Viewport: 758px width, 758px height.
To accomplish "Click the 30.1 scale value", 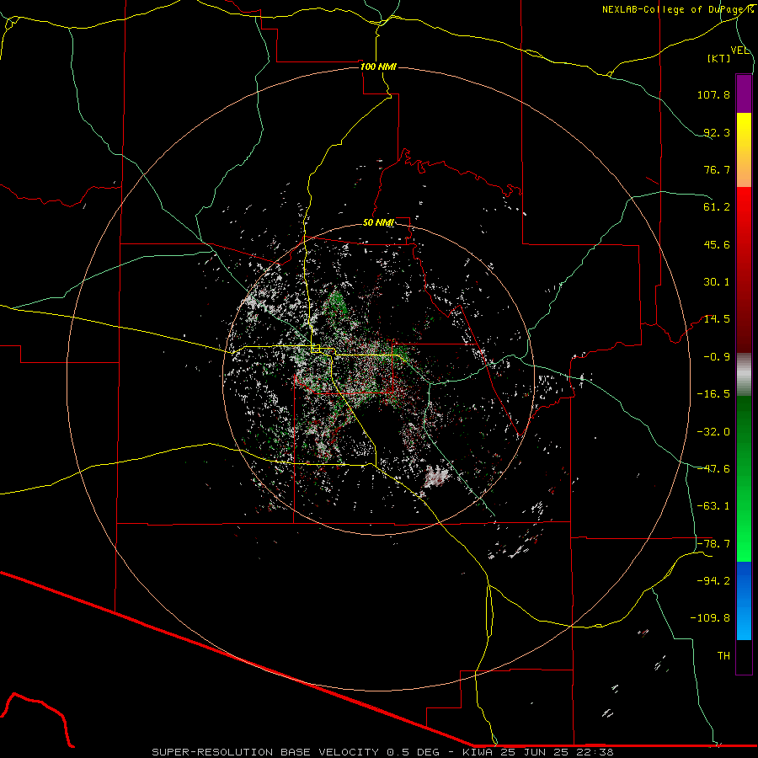I will coord(717,282).
